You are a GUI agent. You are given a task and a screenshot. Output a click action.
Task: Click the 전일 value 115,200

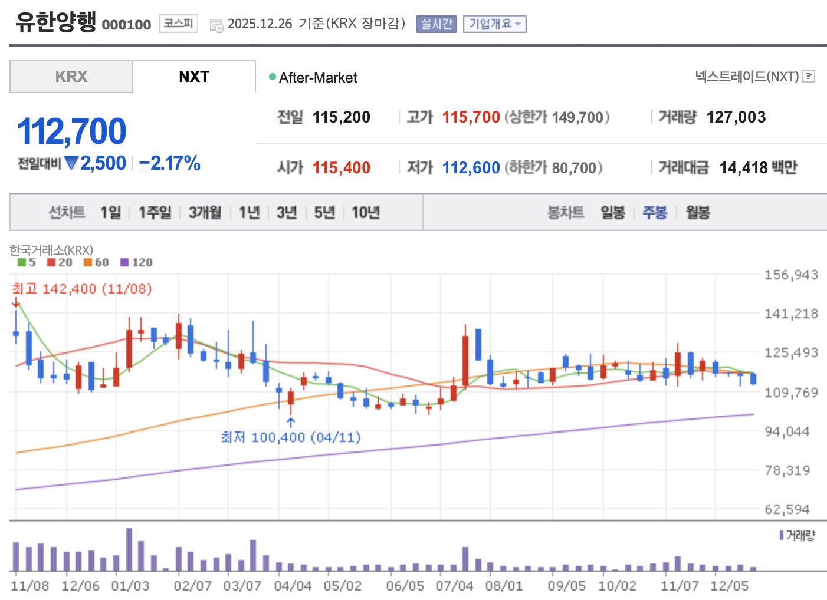(x=342, y=117)
